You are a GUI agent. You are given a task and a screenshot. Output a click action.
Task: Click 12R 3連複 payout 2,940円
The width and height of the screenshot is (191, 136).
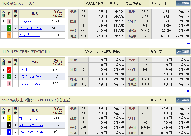[x=167, y=128]
